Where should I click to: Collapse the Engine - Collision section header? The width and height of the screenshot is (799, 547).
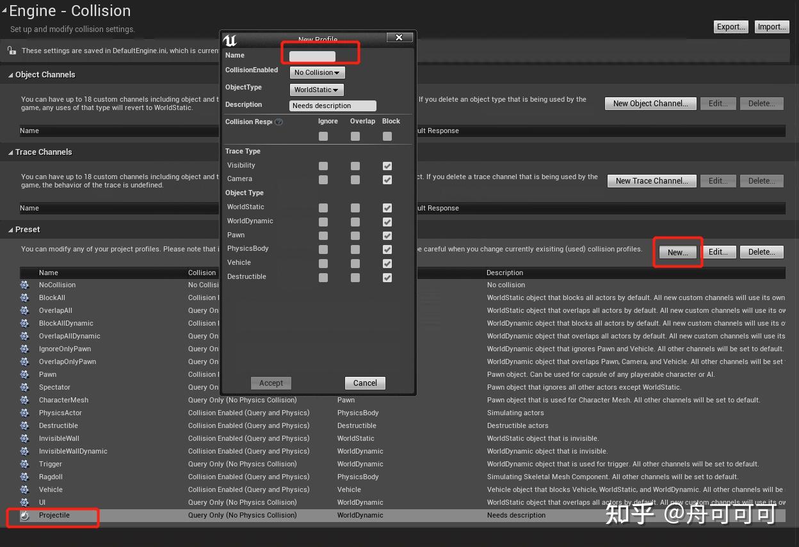coord(5,10)
